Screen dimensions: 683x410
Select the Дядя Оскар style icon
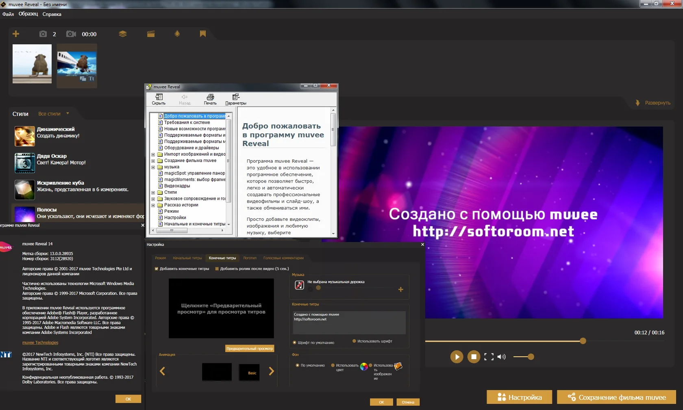(25, 163)
